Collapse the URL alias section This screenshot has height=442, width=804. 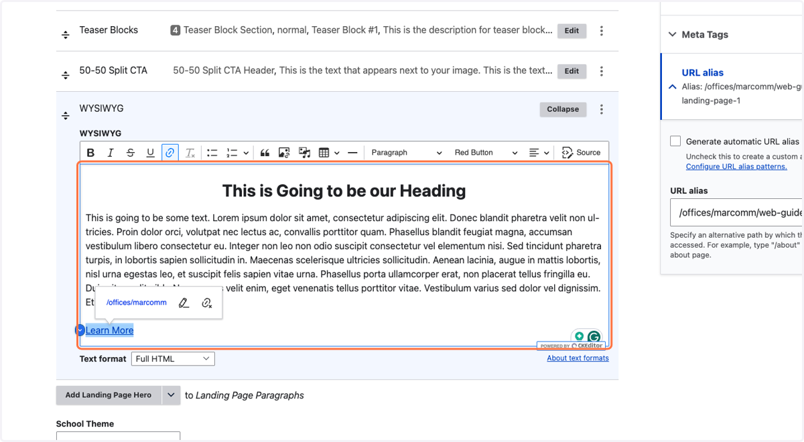coord(673,87)
